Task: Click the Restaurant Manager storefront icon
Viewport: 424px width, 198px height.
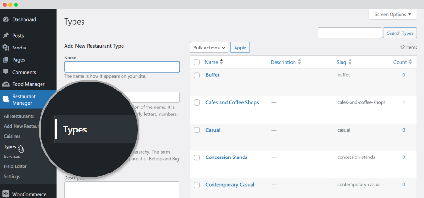Action: tap(6, 99)
